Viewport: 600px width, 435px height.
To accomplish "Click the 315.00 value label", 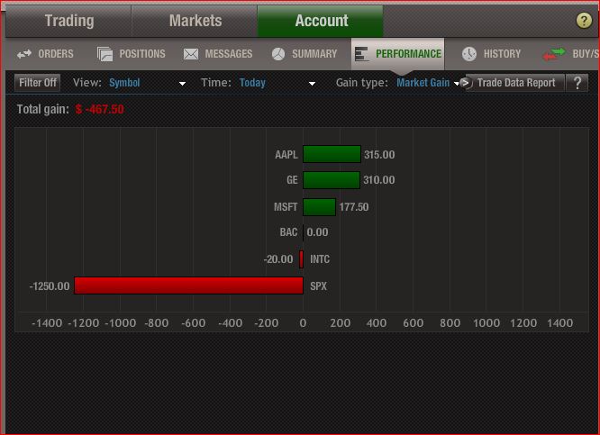I will tap(379, 155).
